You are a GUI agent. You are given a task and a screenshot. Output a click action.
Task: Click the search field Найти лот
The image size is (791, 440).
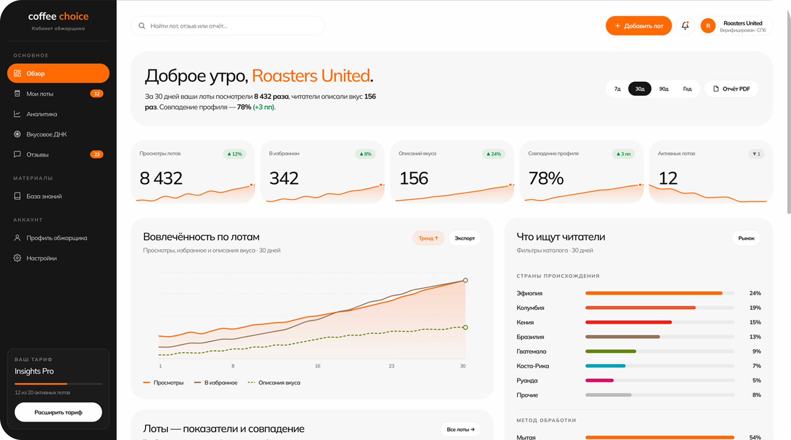[228, 26]
